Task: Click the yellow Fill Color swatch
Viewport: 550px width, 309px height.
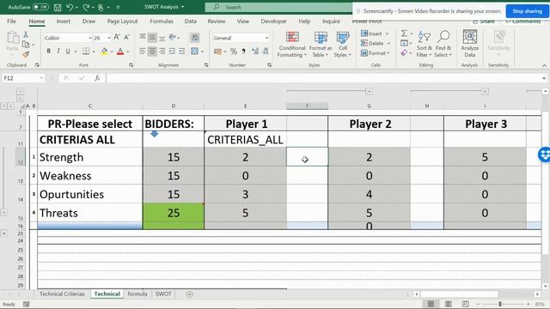Action: coord(104,51)
